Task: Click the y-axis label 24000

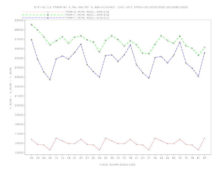Action: point(19,67)
